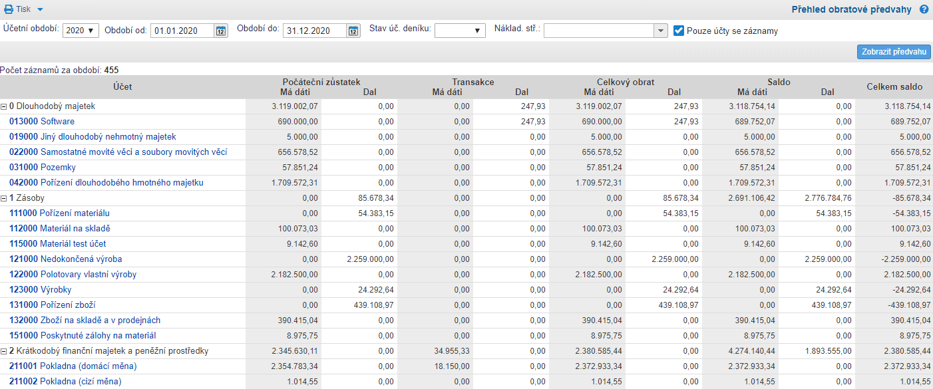Uncheck Pouze účty se záznamy checkbox

click(x=679, y=31)
